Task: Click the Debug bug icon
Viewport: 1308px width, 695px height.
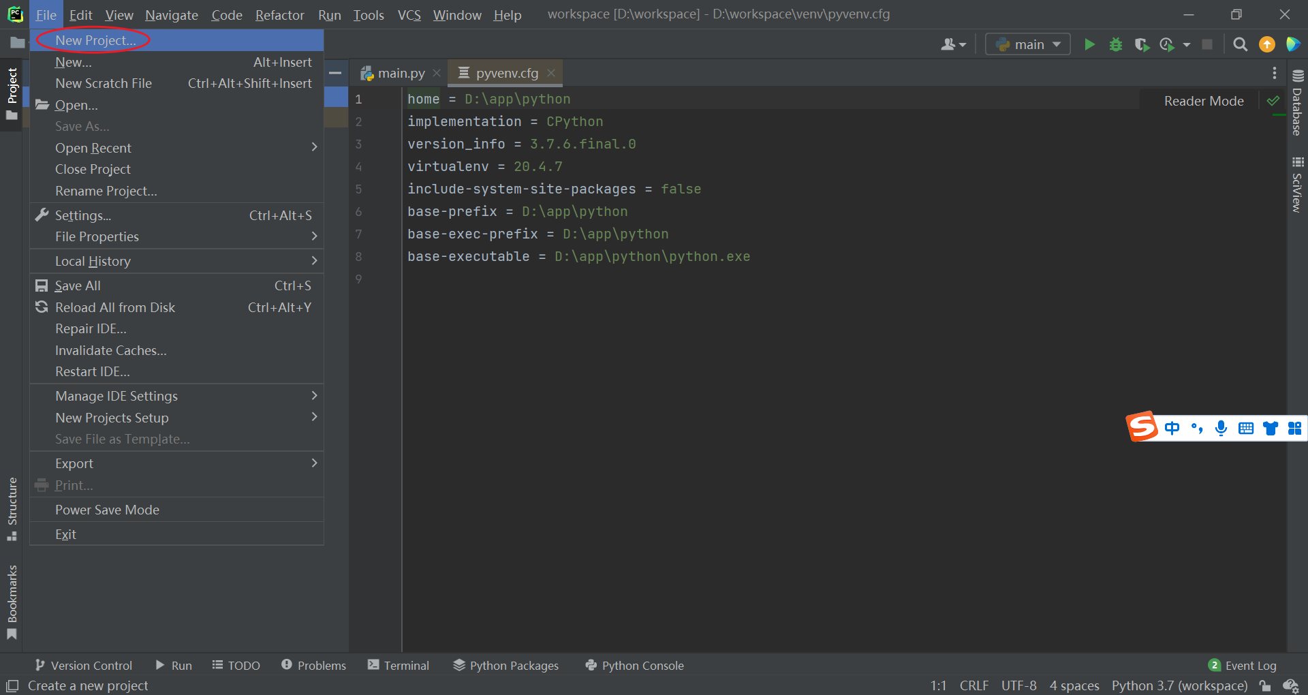Action: (x=1115, y=44)
